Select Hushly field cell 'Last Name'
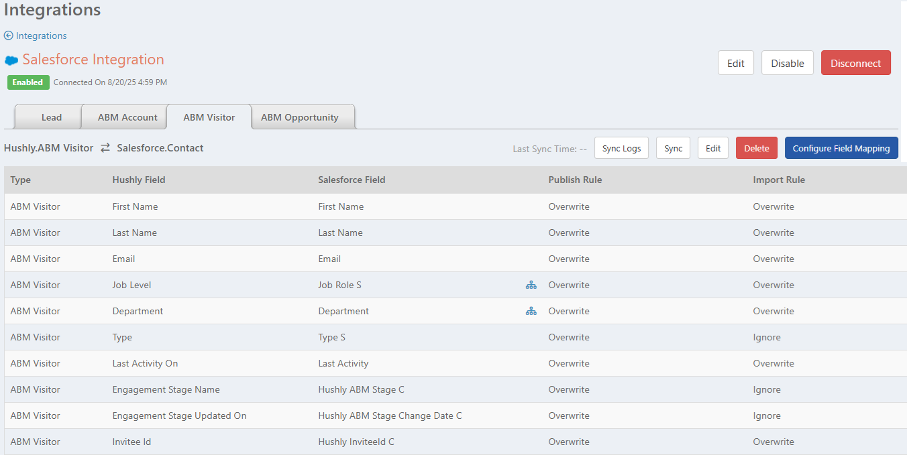This screenshot has width=907, height=455. point(135,233)
